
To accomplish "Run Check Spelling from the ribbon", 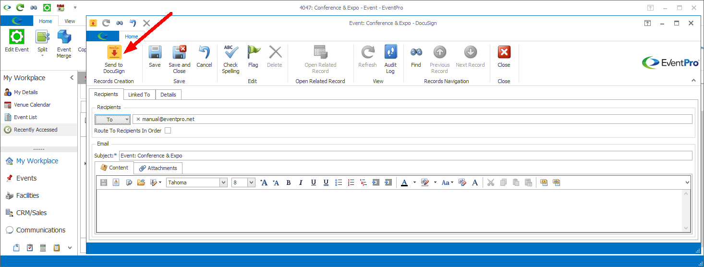I will coord(231,59).
